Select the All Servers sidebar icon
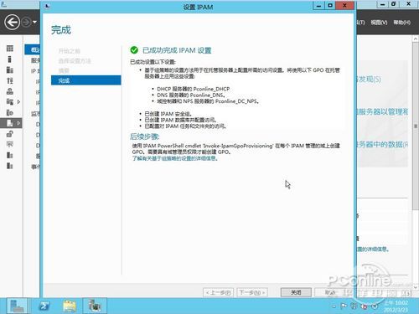Screen dimensions: 419x314 click(x=10, y=69)
